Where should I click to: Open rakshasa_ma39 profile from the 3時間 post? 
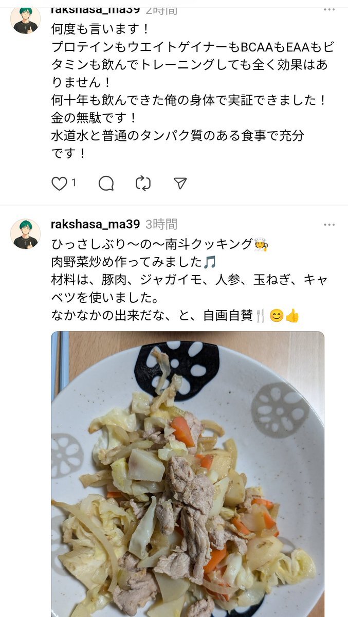96,224
